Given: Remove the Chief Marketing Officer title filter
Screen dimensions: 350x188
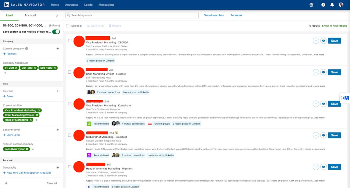Looking at the screenshot, I should point(37,115).
